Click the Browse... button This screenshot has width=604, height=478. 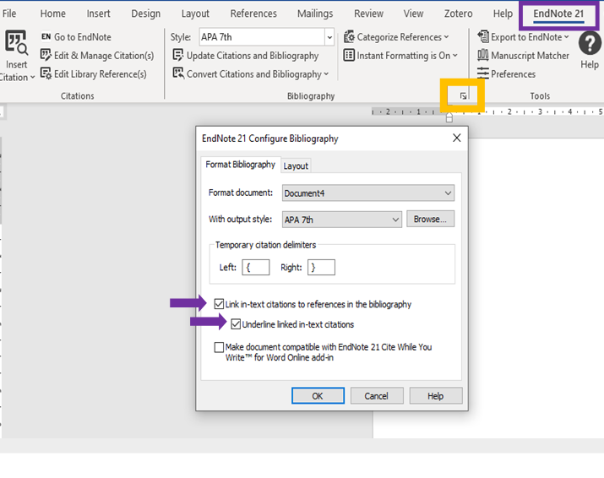point(431,220)
